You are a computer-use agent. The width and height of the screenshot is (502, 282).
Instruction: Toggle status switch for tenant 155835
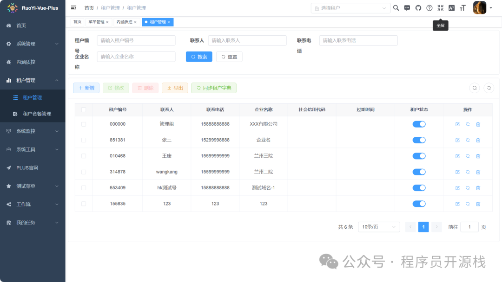click(x=419, y=204)
